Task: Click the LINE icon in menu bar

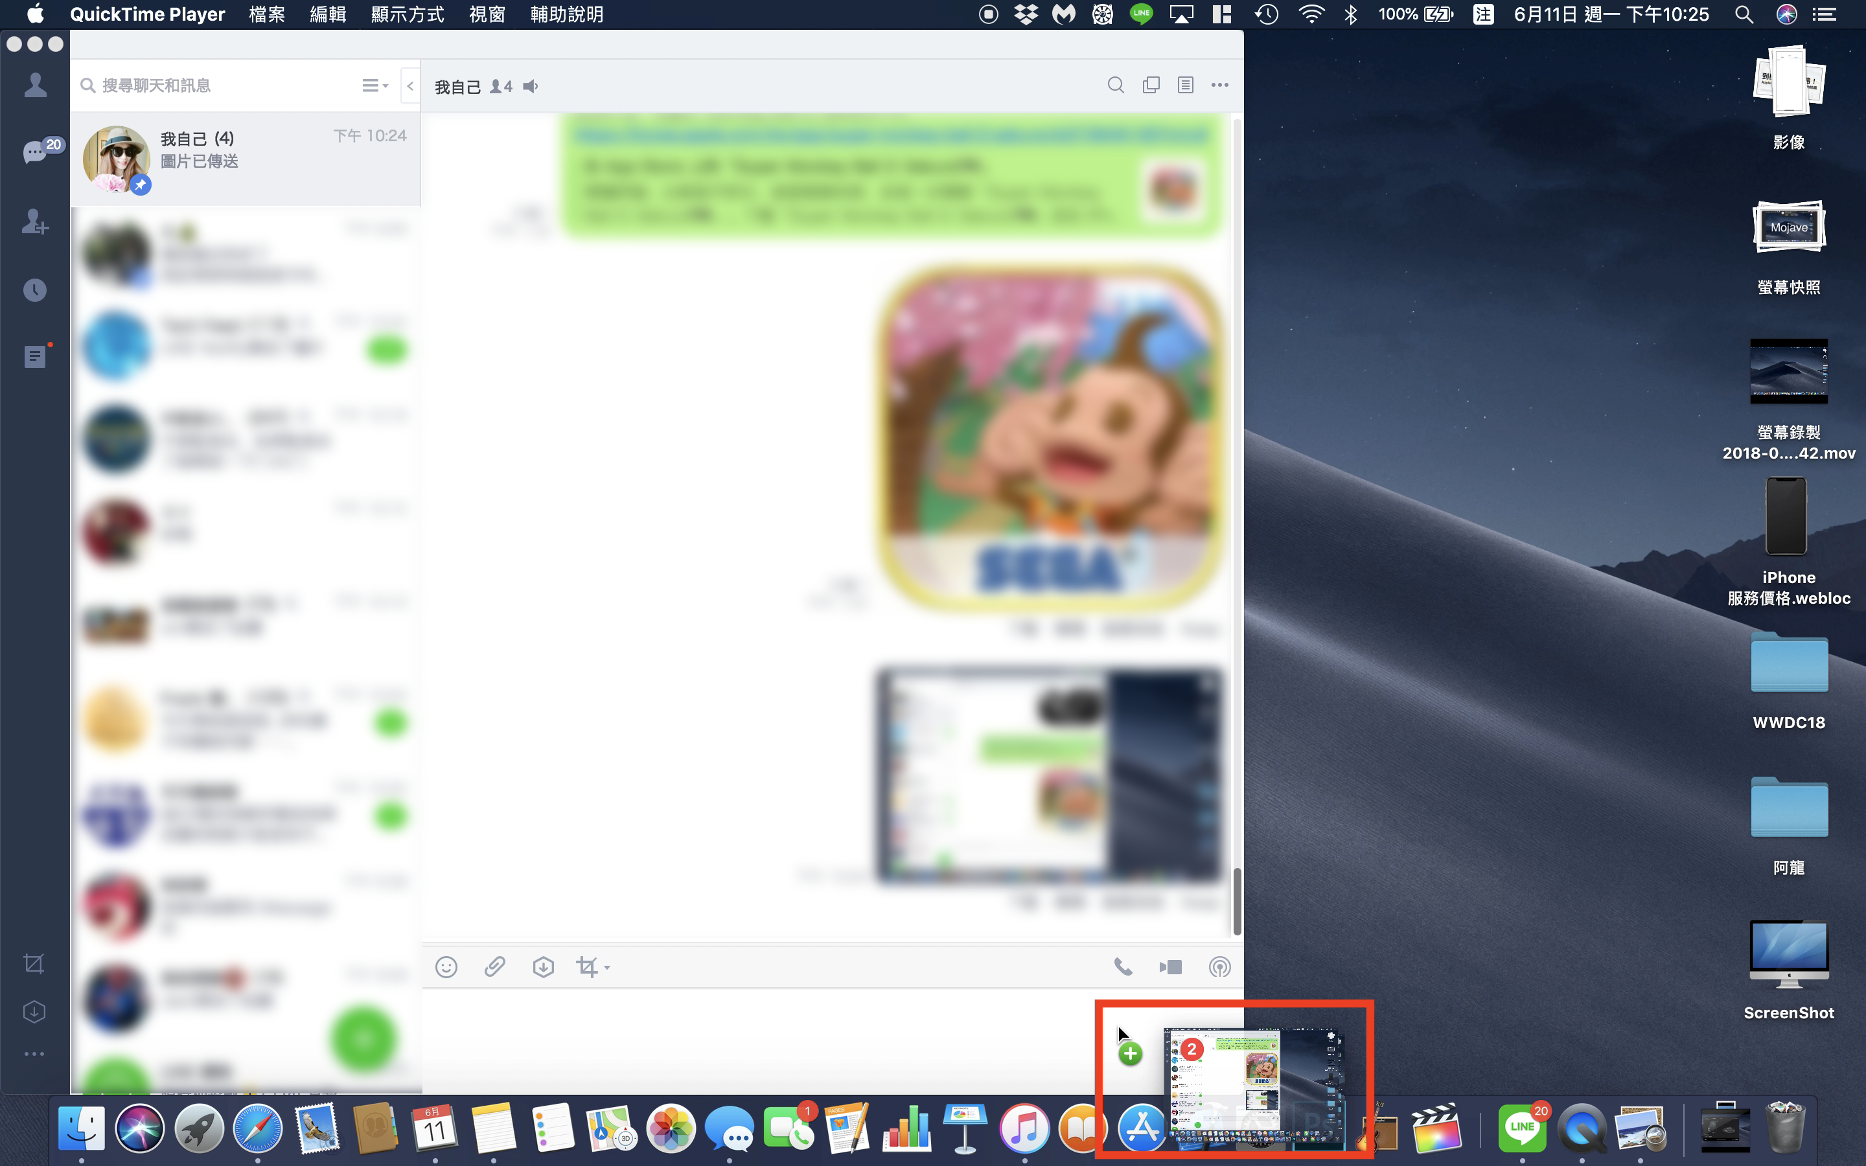Action: tap(1141, 14)
